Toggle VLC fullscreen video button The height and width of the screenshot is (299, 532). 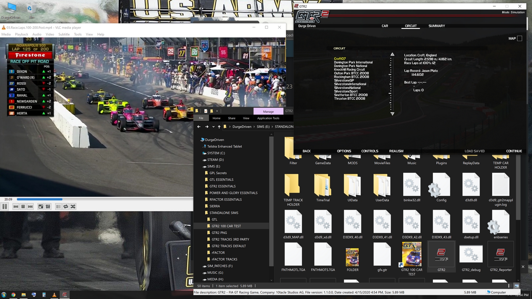coord(41,207)
